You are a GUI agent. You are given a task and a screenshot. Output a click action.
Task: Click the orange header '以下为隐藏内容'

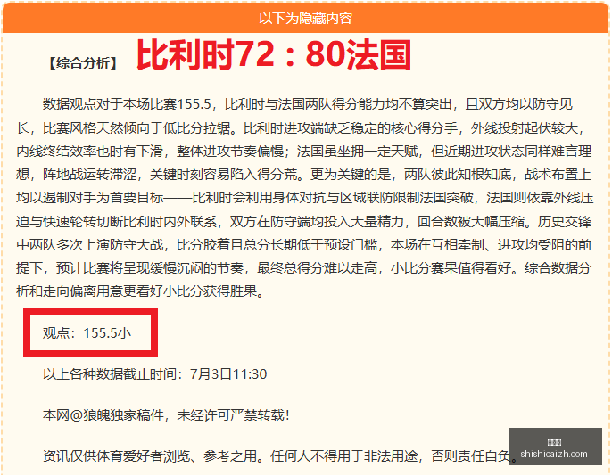coord(306,19)
